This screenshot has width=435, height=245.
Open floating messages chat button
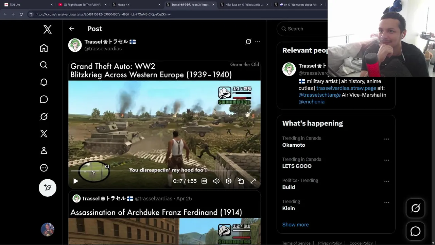416,231
